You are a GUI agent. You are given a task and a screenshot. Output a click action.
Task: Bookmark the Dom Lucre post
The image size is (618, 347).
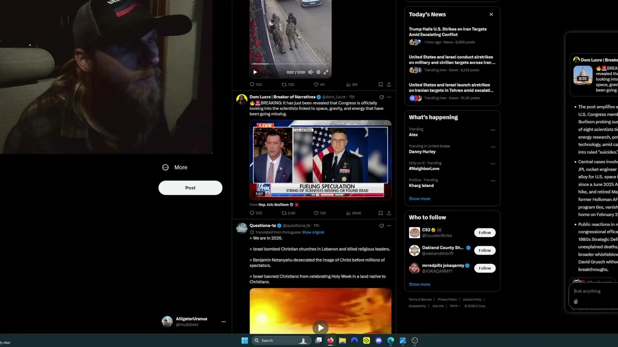(x=380, y=213)
